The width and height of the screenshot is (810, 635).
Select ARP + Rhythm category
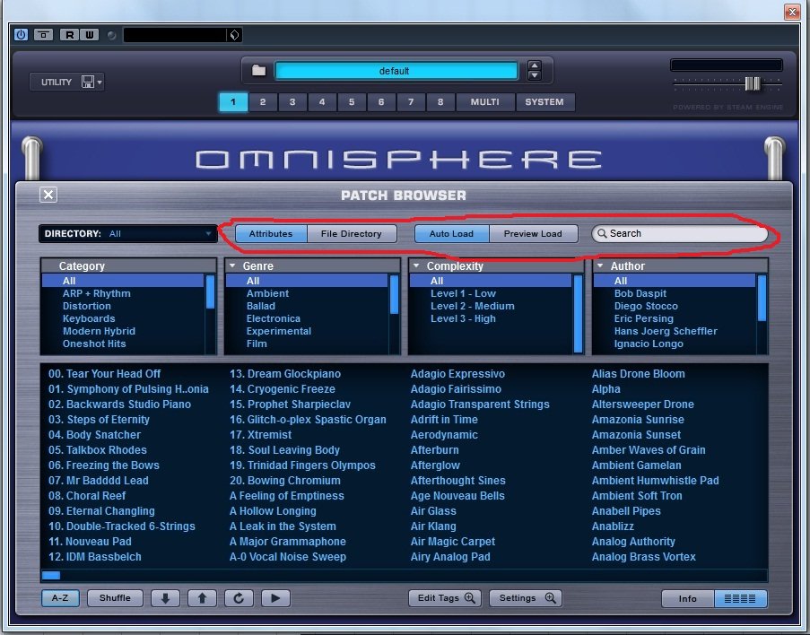click(97, 293)
